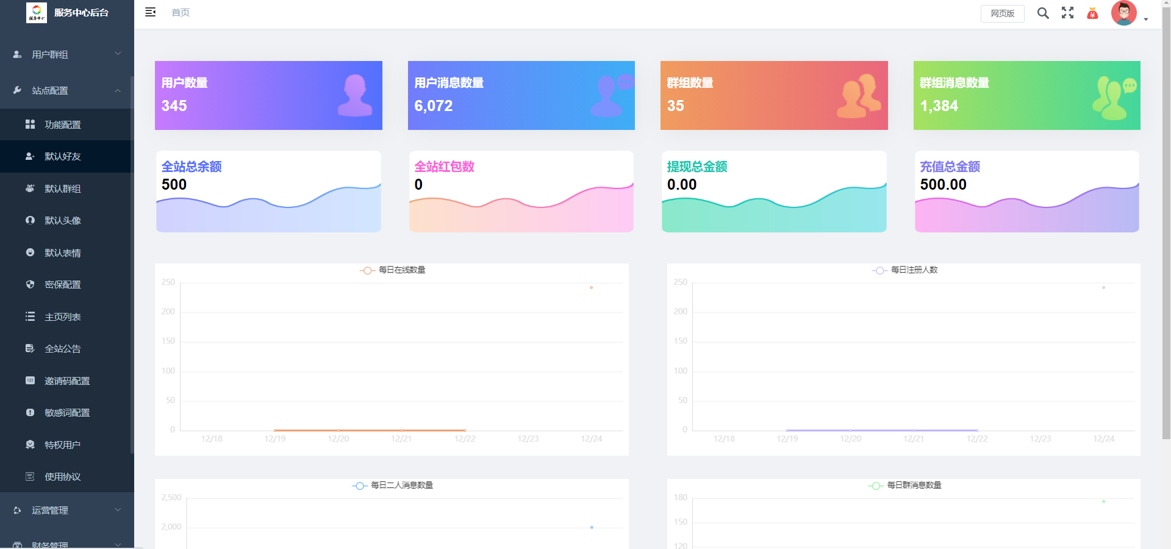The width and height of the screenshot is (1171, 549).
Task: Select the 默认头像 sidebar icon
Action: tap(30, 220)
